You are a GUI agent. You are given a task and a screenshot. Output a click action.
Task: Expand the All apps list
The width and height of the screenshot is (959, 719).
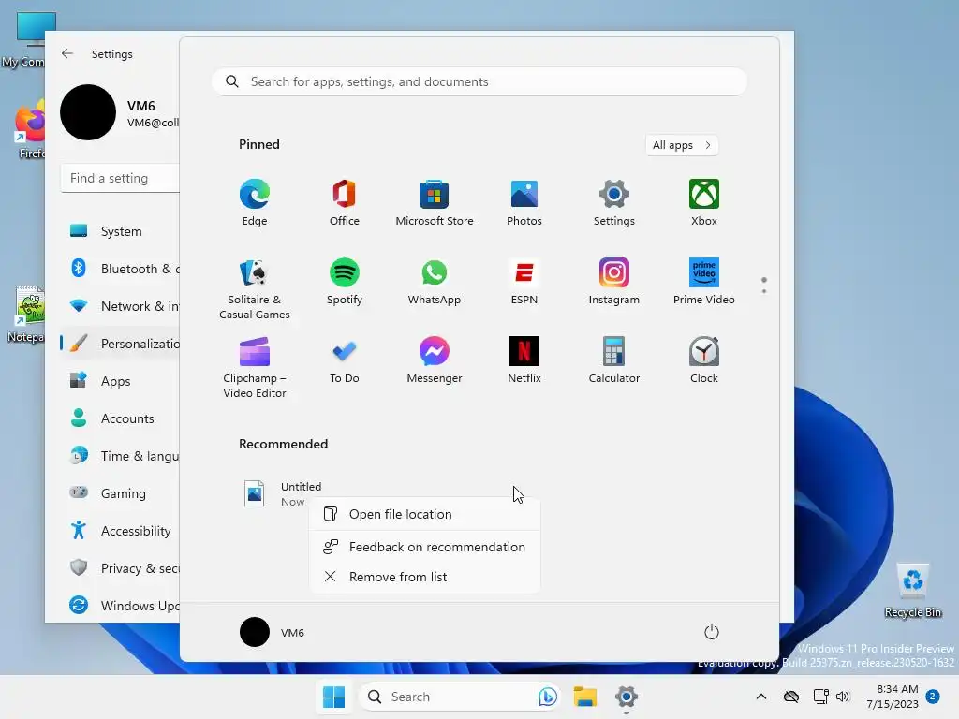(682, 145)
